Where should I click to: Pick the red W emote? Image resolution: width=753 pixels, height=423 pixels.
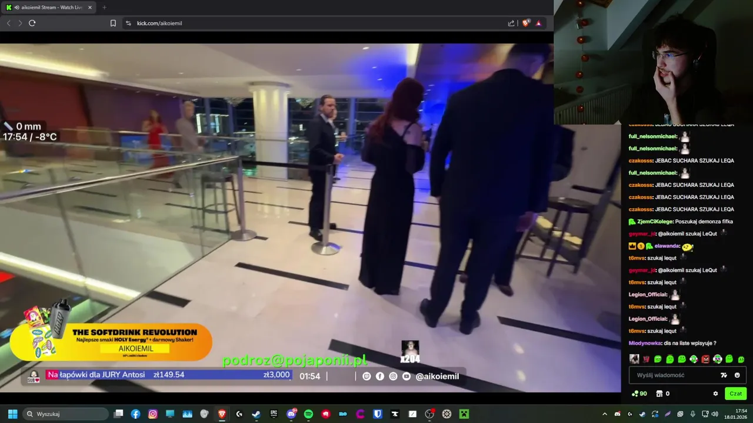[646, 359]
